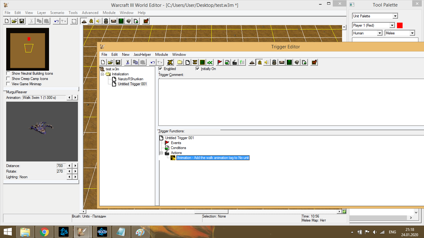Decrease the Rotate value arrow
Screen dimensions: 424x238
click(70, 171)
